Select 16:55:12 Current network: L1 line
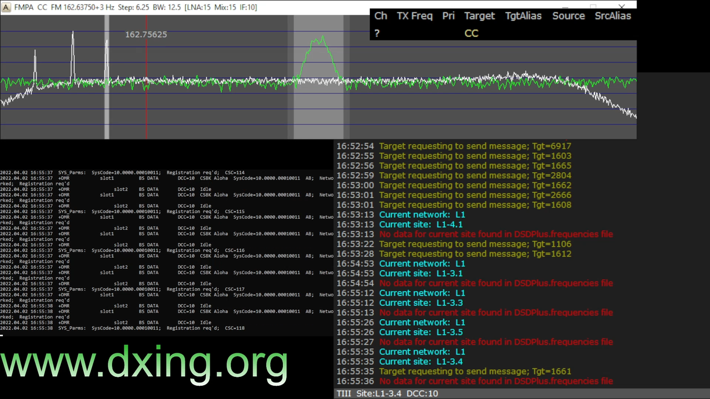The image size is (710, 399). pos(401,293)
